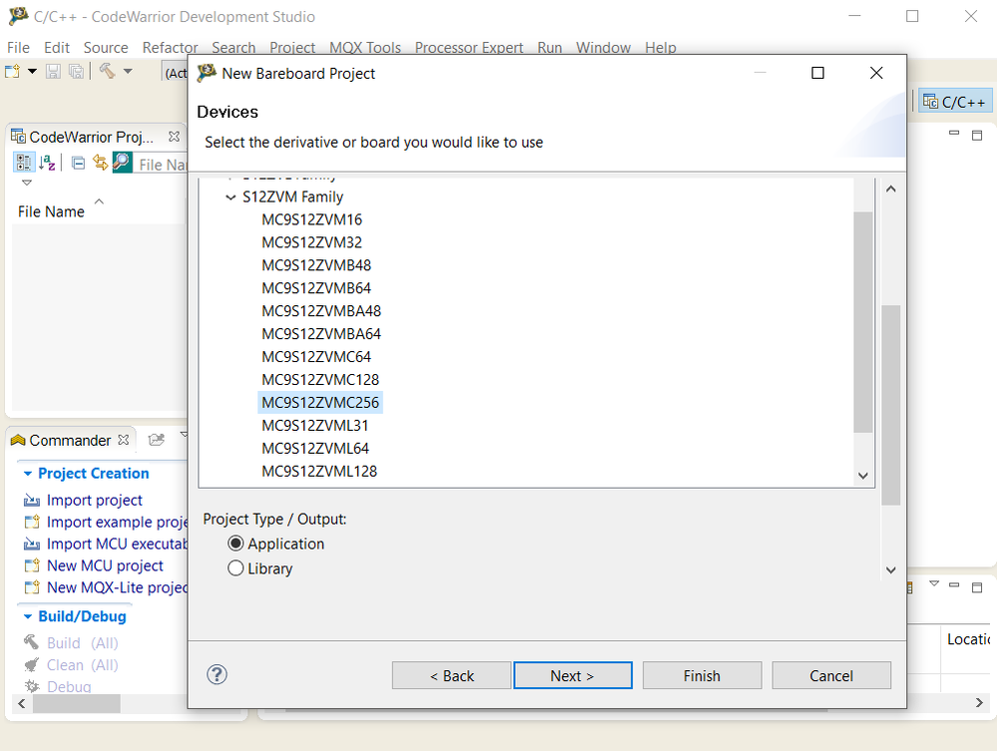Collapse the Build/Debug section

click(27, 617)
